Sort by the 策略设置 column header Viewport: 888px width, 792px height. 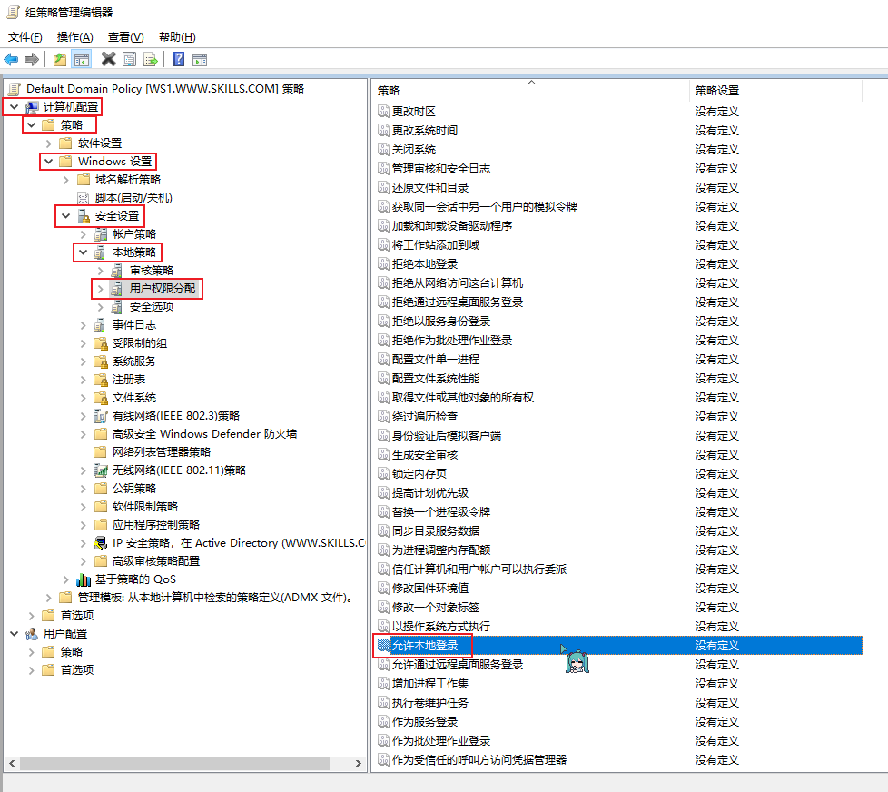[x=776, y=91]
